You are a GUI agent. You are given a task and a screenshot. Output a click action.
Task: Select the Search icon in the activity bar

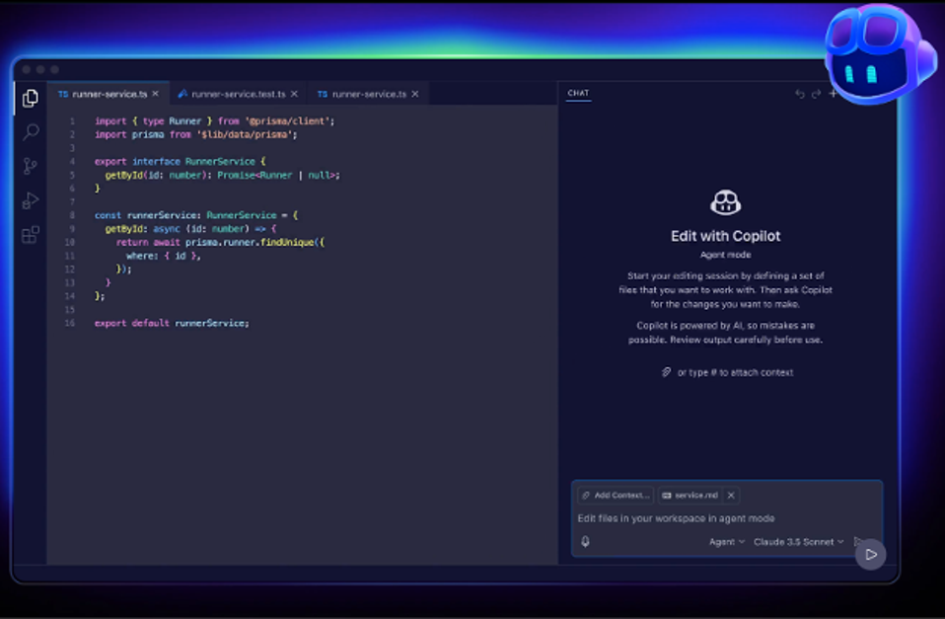click(x=31, y=131)
